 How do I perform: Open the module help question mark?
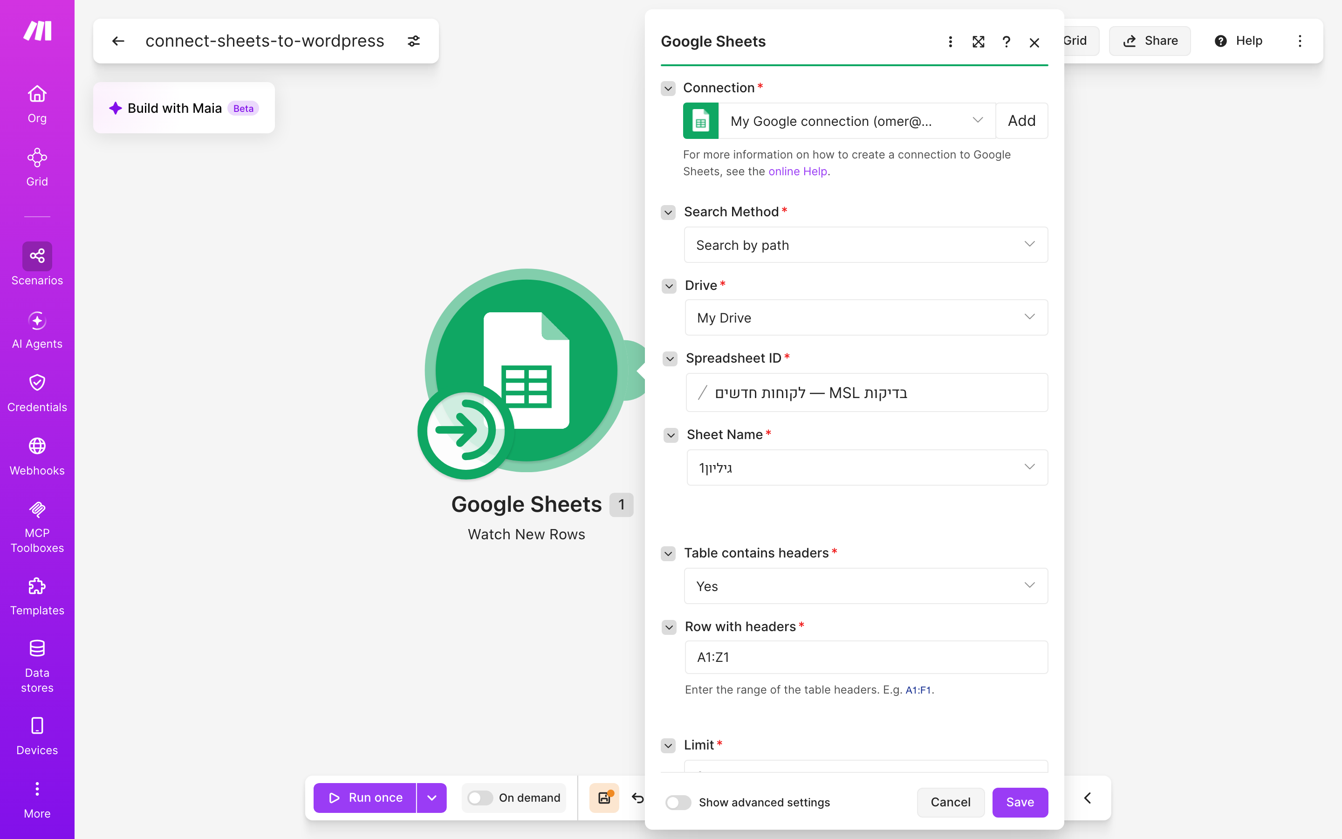pyautogui.click(x=1006, y=42)
